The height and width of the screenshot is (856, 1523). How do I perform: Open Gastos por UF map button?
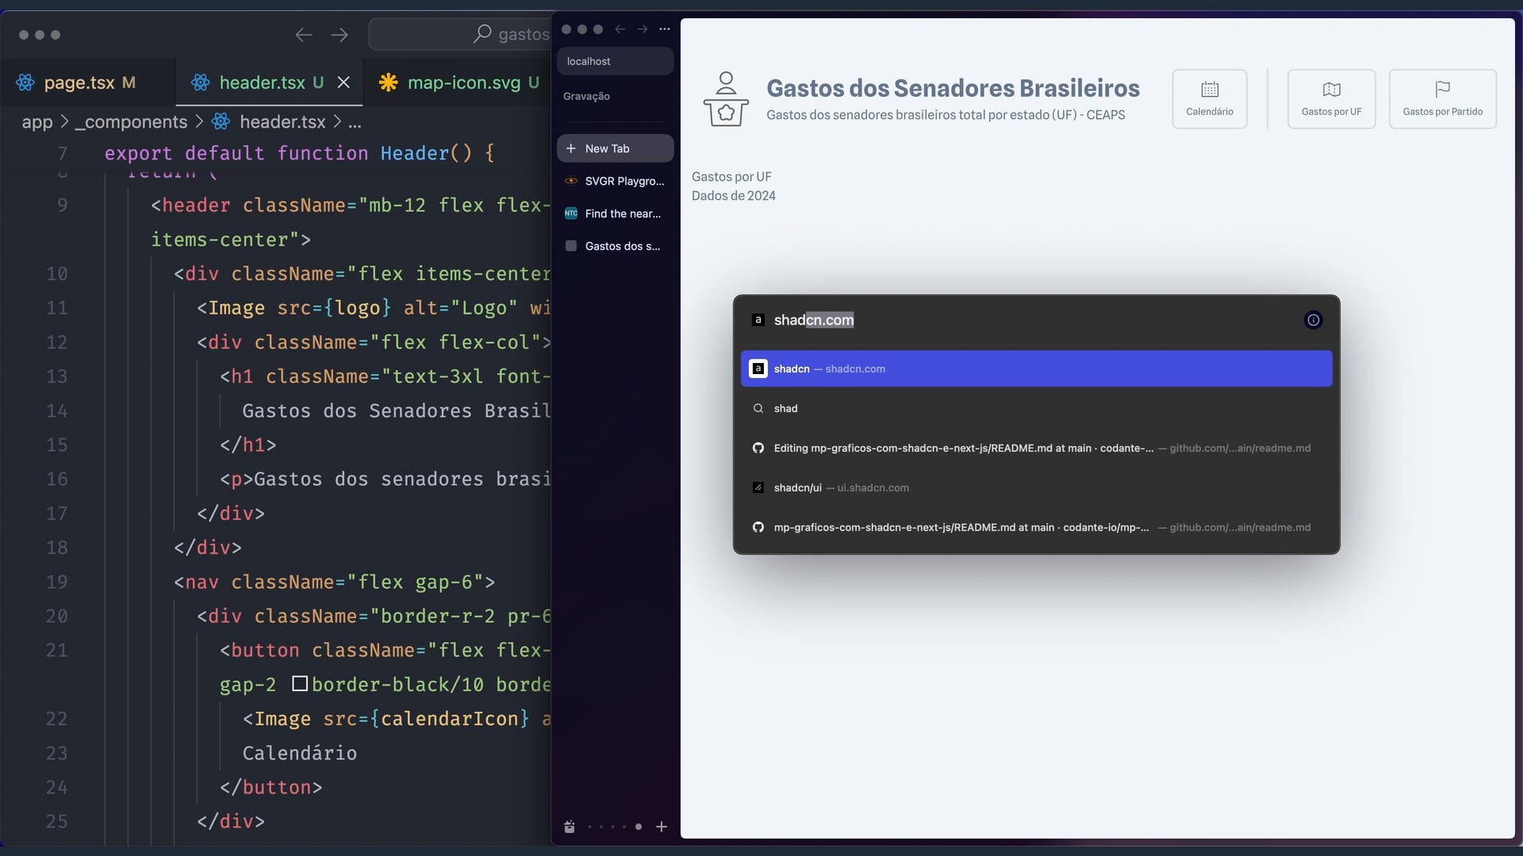[1331, 99]
